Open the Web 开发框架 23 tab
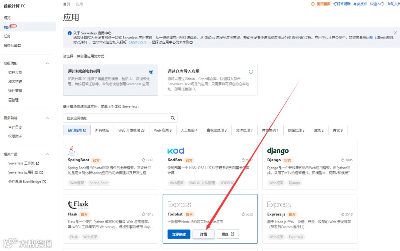Viewport: 400px width, 251px height. [x=131, y=130]
